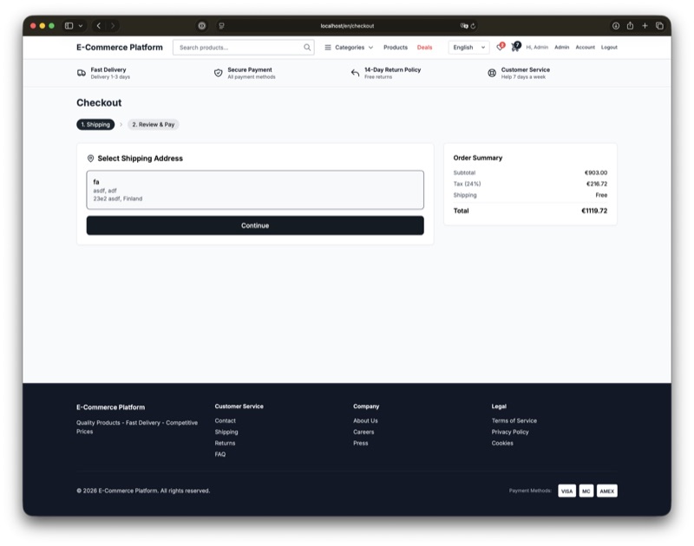Click the location pin icon
The image size is (694, 546).
coord(90,159)
